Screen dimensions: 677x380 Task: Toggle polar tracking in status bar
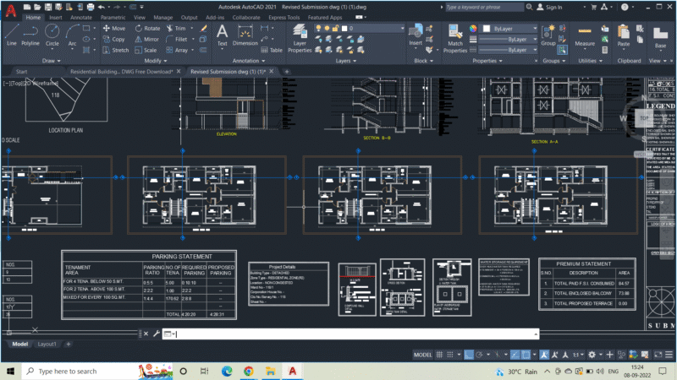pos(479,355)
